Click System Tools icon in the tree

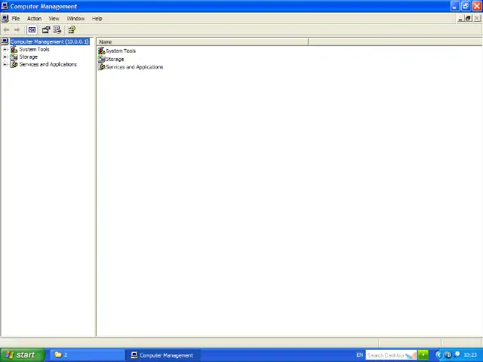tap(14, 49)
